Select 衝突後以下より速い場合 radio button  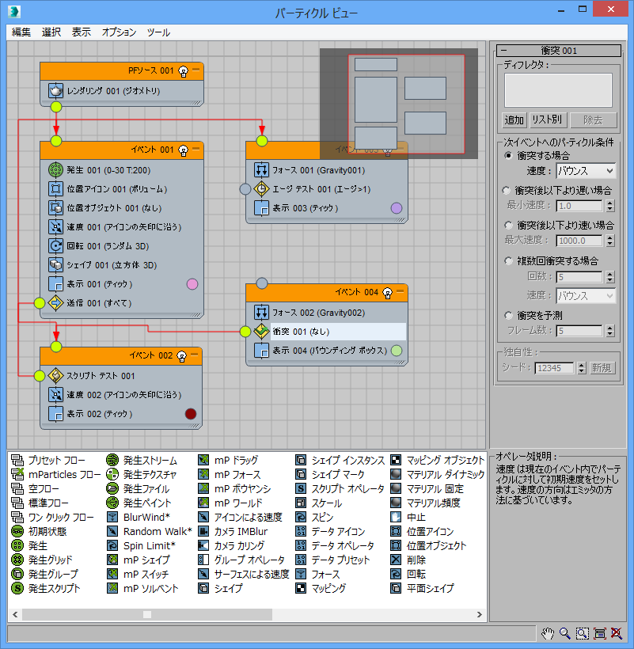pyautogui.click(x=508, y=225)
